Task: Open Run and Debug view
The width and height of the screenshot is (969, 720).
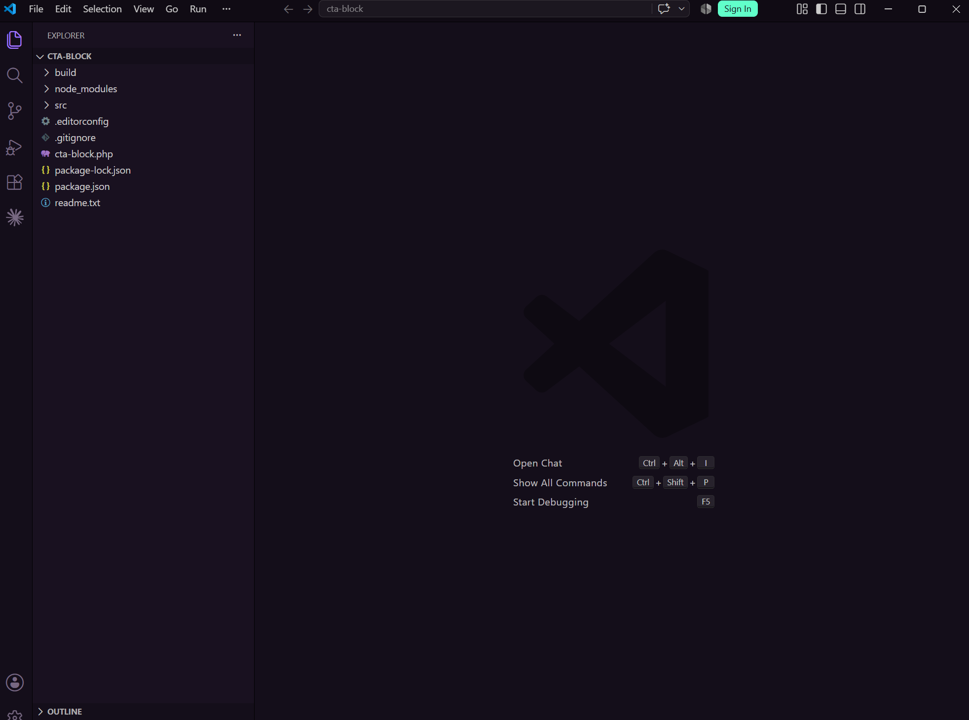Action: pyautogui.click(x=15, y=147)
